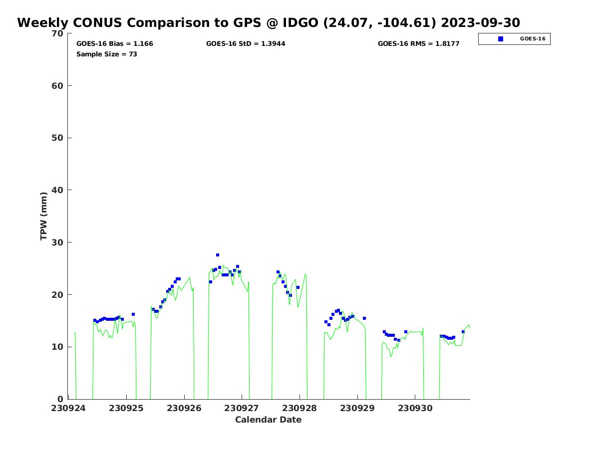
Task: Select the 10 y-axis tick label
Action: (58, 347)
